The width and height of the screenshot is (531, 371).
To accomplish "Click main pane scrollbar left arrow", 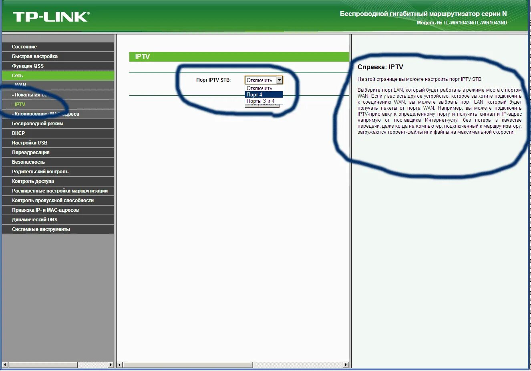I will (x=119, y=365).
